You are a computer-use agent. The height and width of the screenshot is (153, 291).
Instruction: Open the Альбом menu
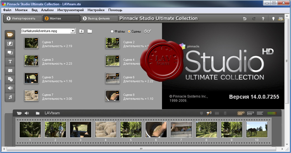[47, 10]
